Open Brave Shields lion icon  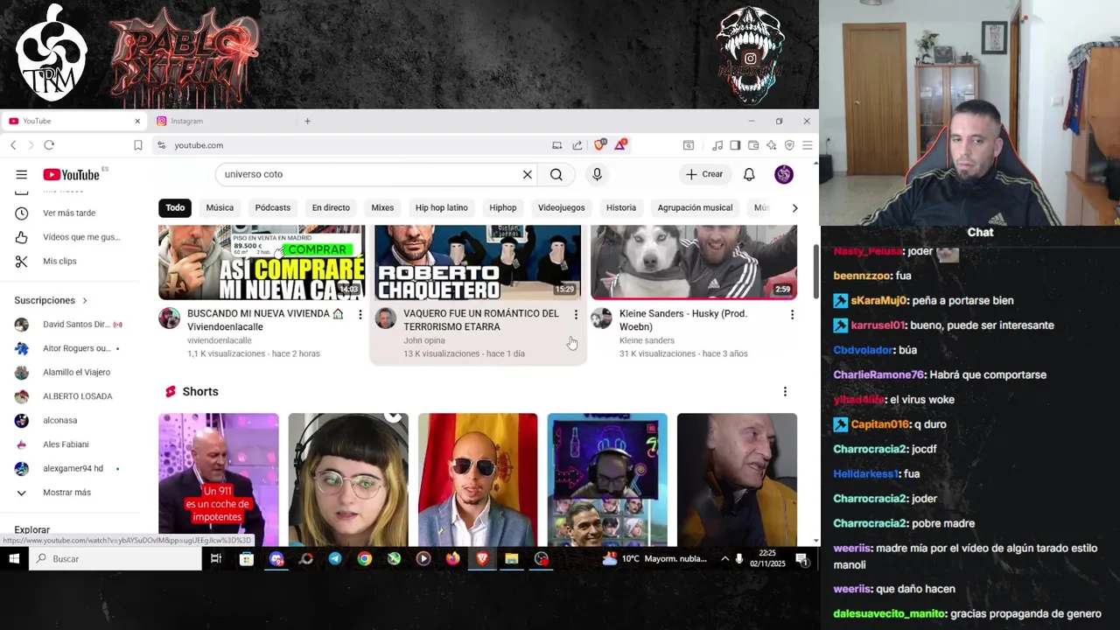pyautogui.click(x=599, y=144)
